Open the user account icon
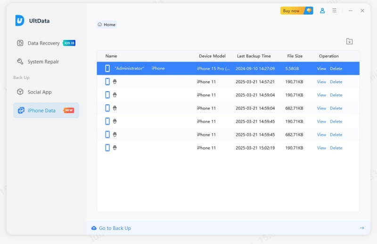Screen dimensions: 377x244 pyautogui.click(x=322, y=10)
